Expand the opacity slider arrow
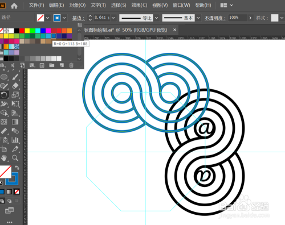The height and width of the screenshot is (225, 285). click(250, 18)
